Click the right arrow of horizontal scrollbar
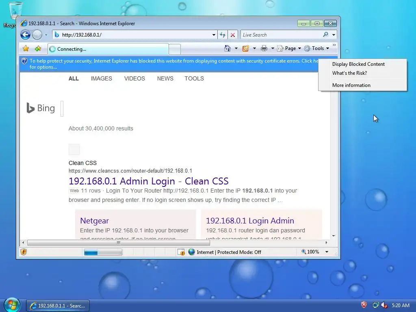416x312 pixels. pos(326,243)
